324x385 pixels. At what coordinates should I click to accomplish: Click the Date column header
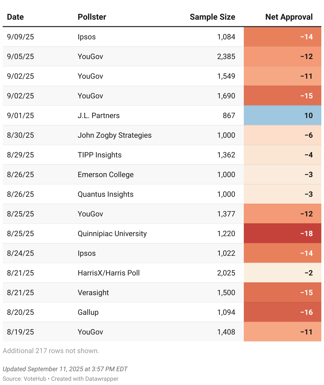pos(15,17)
